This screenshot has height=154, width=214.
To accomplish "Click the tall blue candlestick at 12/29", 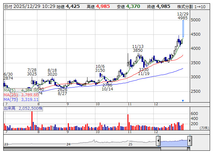I will (x=183, y=29).
